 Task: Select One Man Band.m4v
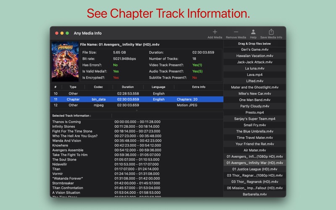coord(255,100)
